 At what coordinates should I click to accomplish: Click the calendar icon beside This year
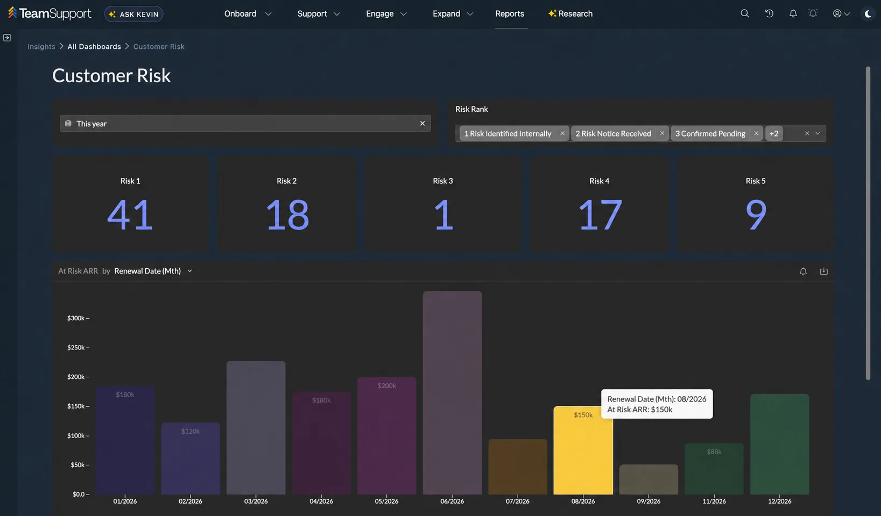coord(68,124)
